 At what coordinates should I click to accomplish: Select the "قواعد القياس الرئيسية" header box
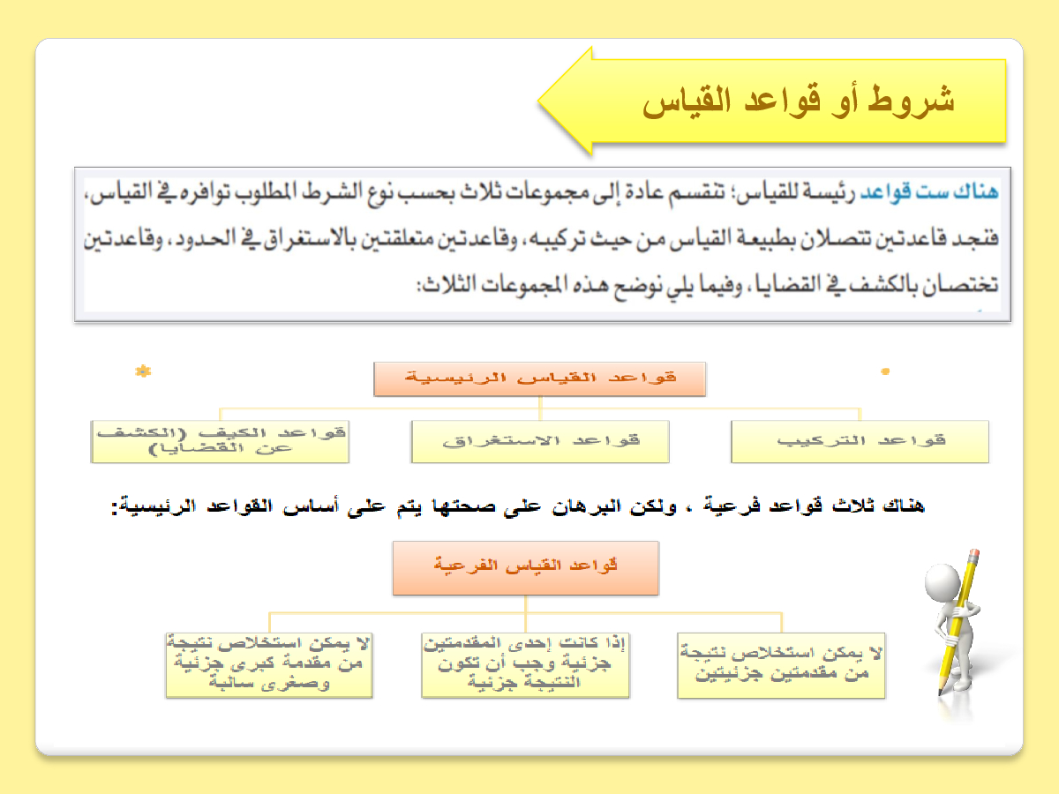coord(540,378)
